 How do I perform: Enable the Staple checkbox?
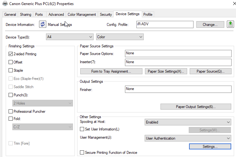click(x=10, y=70)
